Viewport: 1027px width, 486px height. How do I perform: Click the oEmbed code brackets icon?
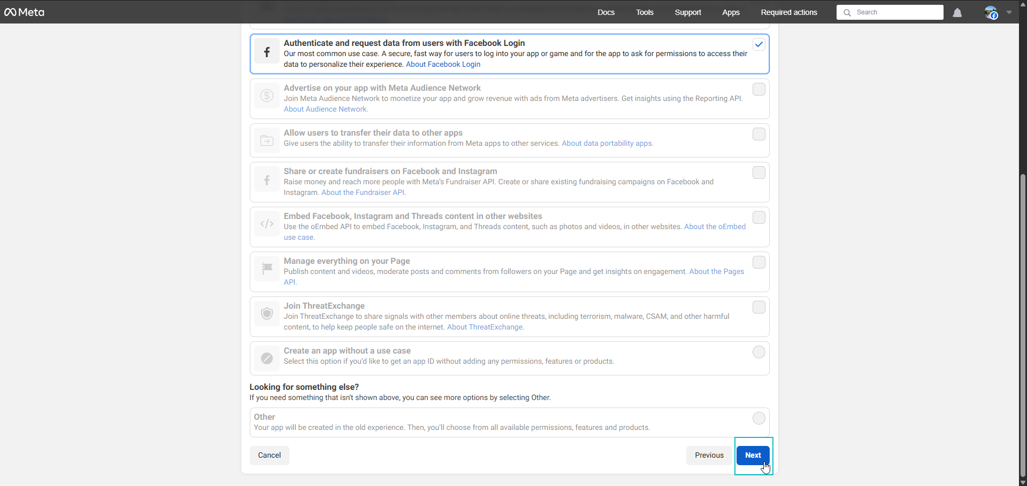point(267,224)
